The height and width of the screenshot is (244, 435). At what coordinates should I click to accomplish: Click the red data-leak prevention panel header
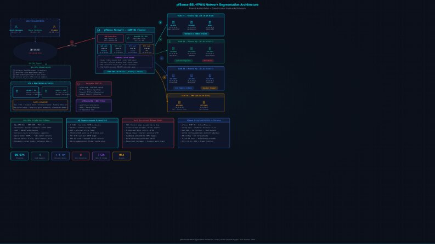click(x=148, y=120)
